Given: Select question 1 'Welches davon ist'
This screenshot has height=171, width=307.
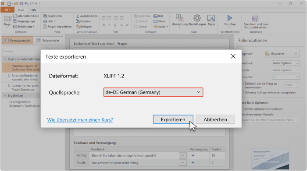Looking at the screenshot, I should (21, 67).
